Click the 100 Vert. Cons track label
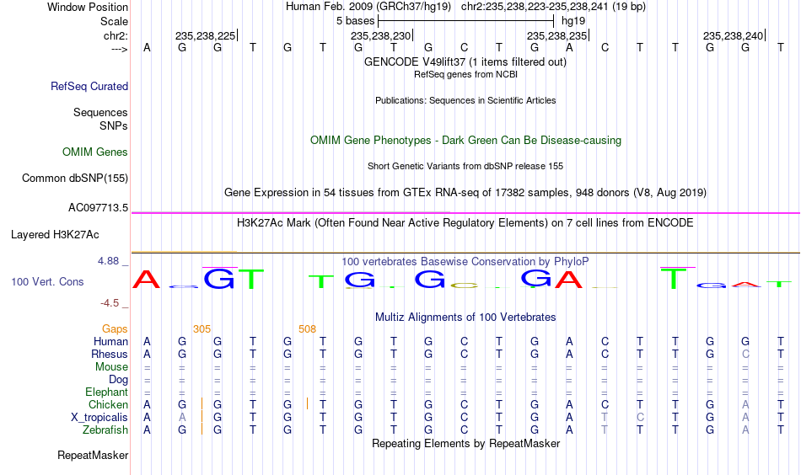This screenshot has width=801, height=475. [x=47, y=281]
